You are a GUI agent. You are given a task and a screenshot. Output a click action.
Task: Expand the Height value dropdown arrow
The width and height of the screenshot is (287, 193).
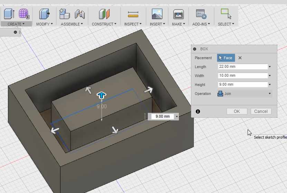tap(270, 85)
